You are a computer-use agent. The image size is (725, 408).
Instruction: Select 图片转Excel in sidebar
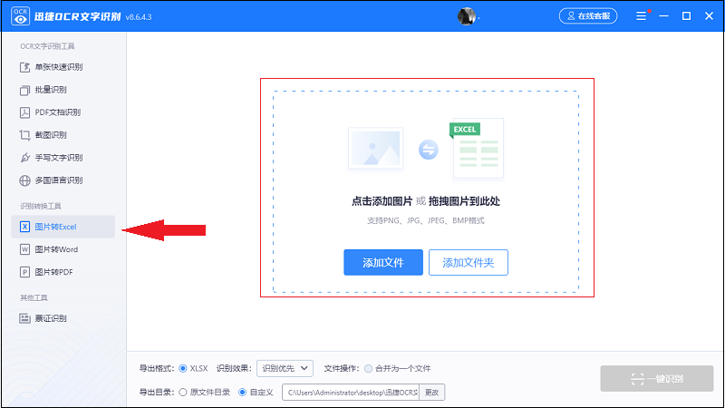(63, 227)
